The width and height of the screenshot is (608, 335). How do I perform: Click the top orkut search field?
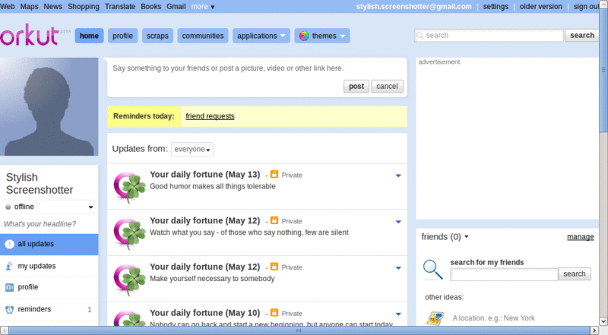pyautogui.click(x=489, y=35)
